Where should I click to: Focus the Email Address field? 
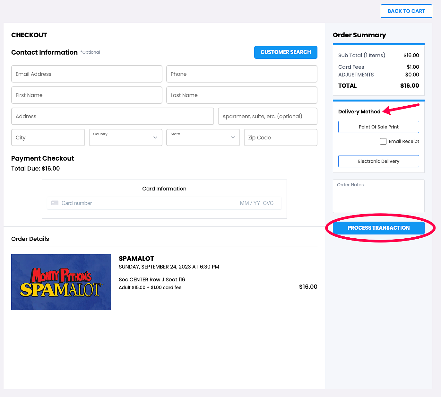click(87, 74)
